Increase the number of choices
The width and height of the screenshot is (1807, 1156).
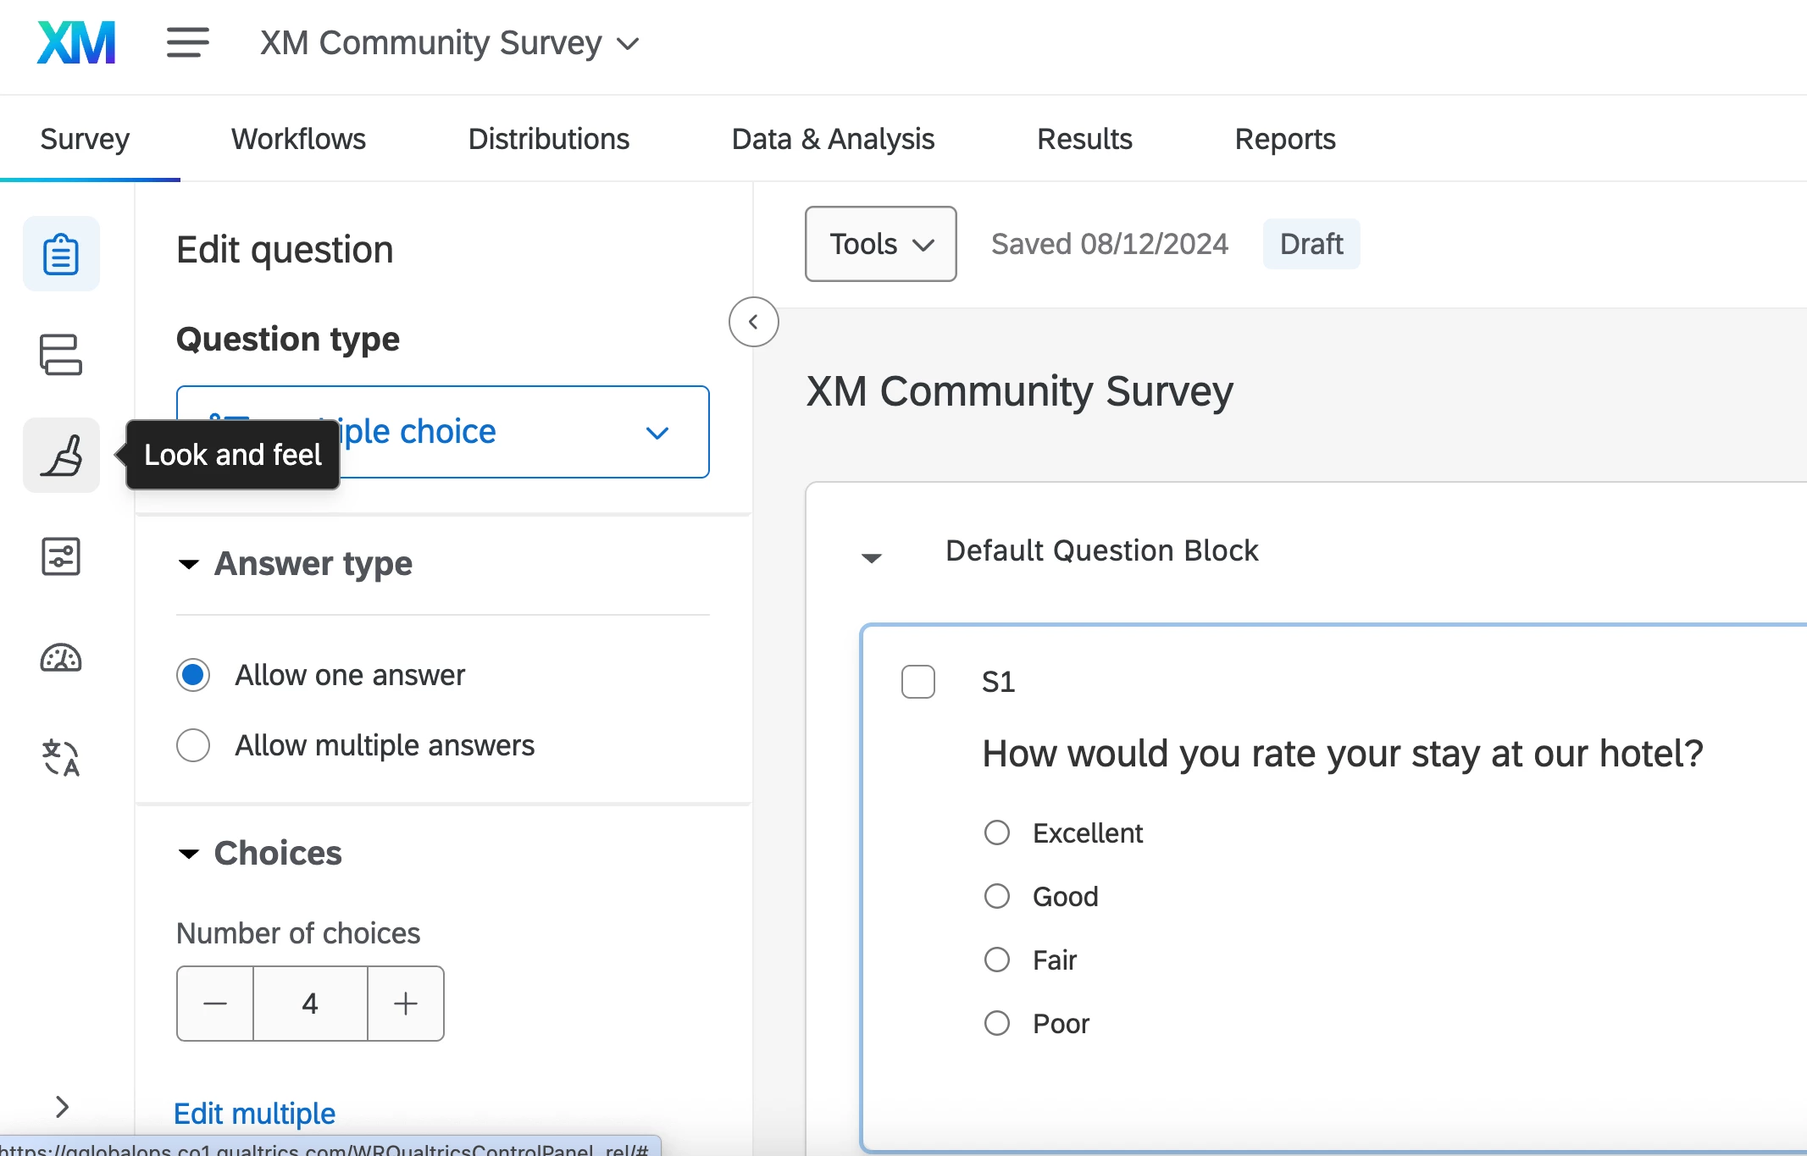(x=406, y=1004)
